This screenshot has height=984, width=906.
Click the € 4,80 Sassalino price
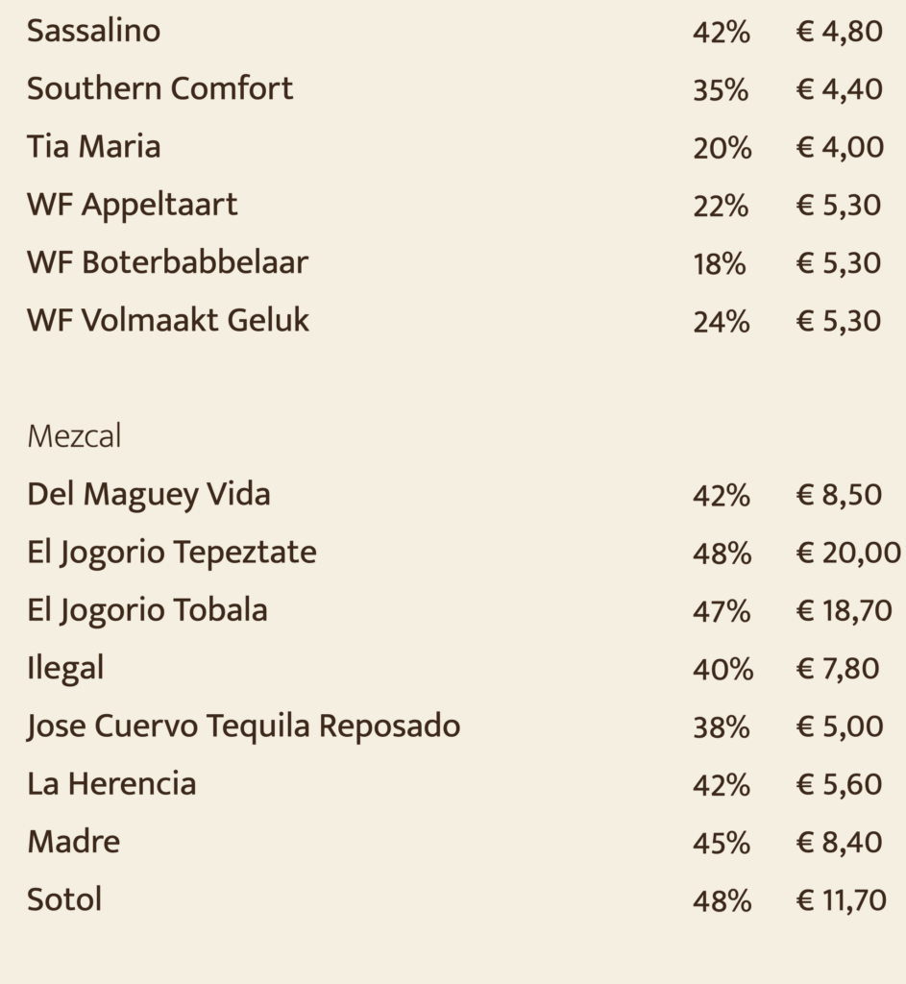[839, 32]
